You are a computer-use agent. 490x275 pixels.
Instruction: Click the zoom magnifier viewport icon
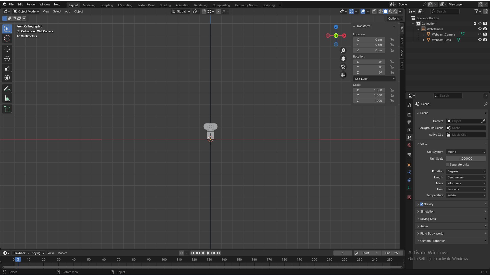tap(343, 50)
